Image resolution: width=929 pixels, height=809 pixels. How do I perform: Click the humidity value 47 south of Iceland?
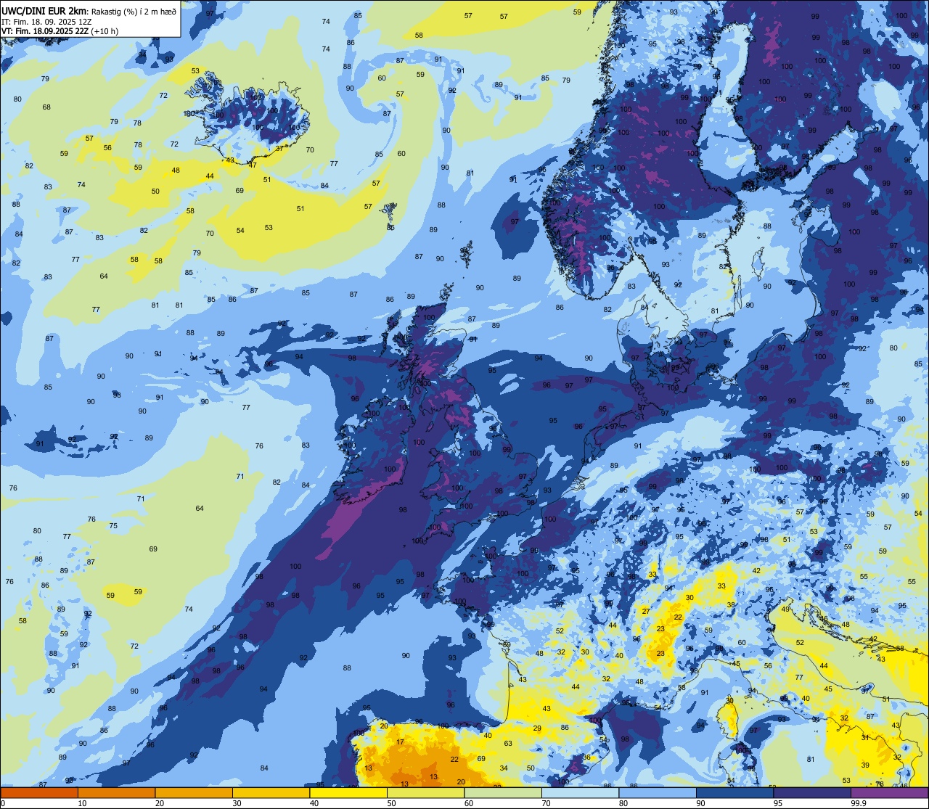tap(253, 165)
